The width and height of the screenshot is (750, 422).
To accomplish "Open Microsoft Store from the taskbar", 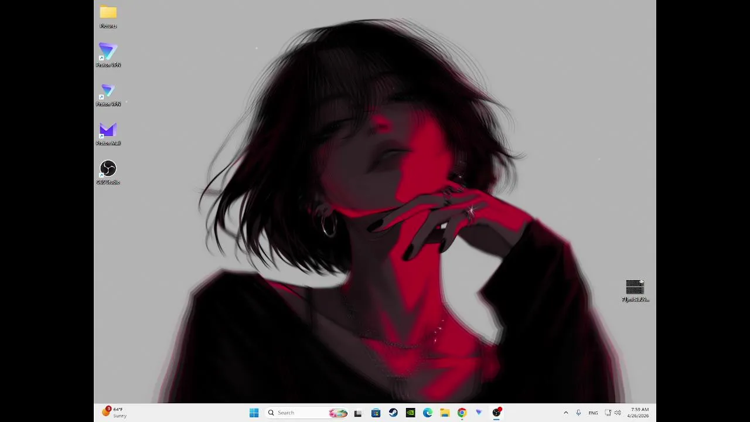I will 376,413.
